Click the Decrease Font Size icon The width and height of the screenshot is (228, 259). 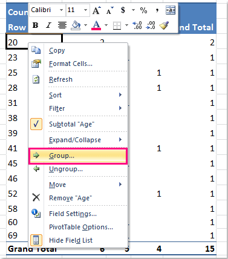tap(109, 10)
